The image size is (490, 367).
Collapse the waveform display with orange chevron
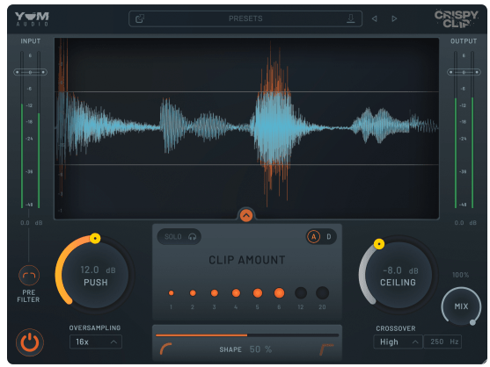point(246,215)
